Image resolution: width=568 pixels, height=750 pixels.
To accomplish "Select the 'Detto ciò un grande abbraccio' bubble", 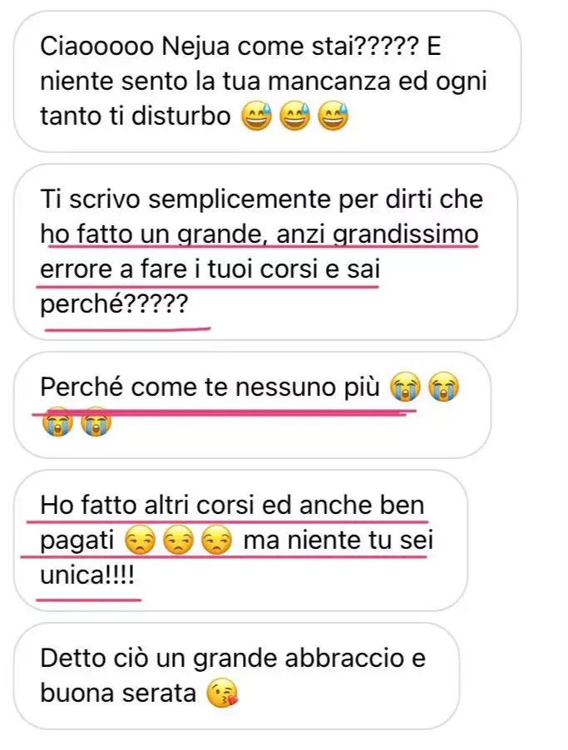I will [x=236, y=676].
